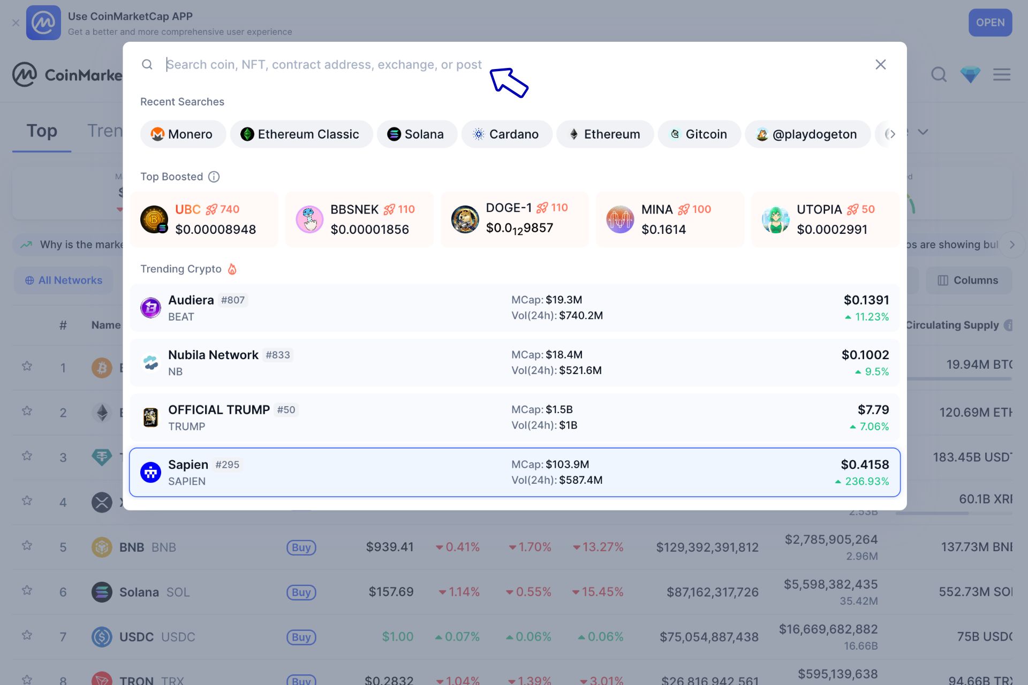Open the Top Boosted info tooltip
Viewport: 1028px width, 685px height.
coord(214,177)
